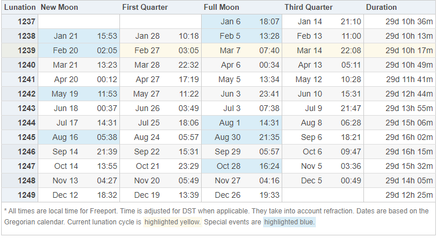Screen dimensions: 437x240
Task: Click the Lunation column header
Action: point(20,8)
